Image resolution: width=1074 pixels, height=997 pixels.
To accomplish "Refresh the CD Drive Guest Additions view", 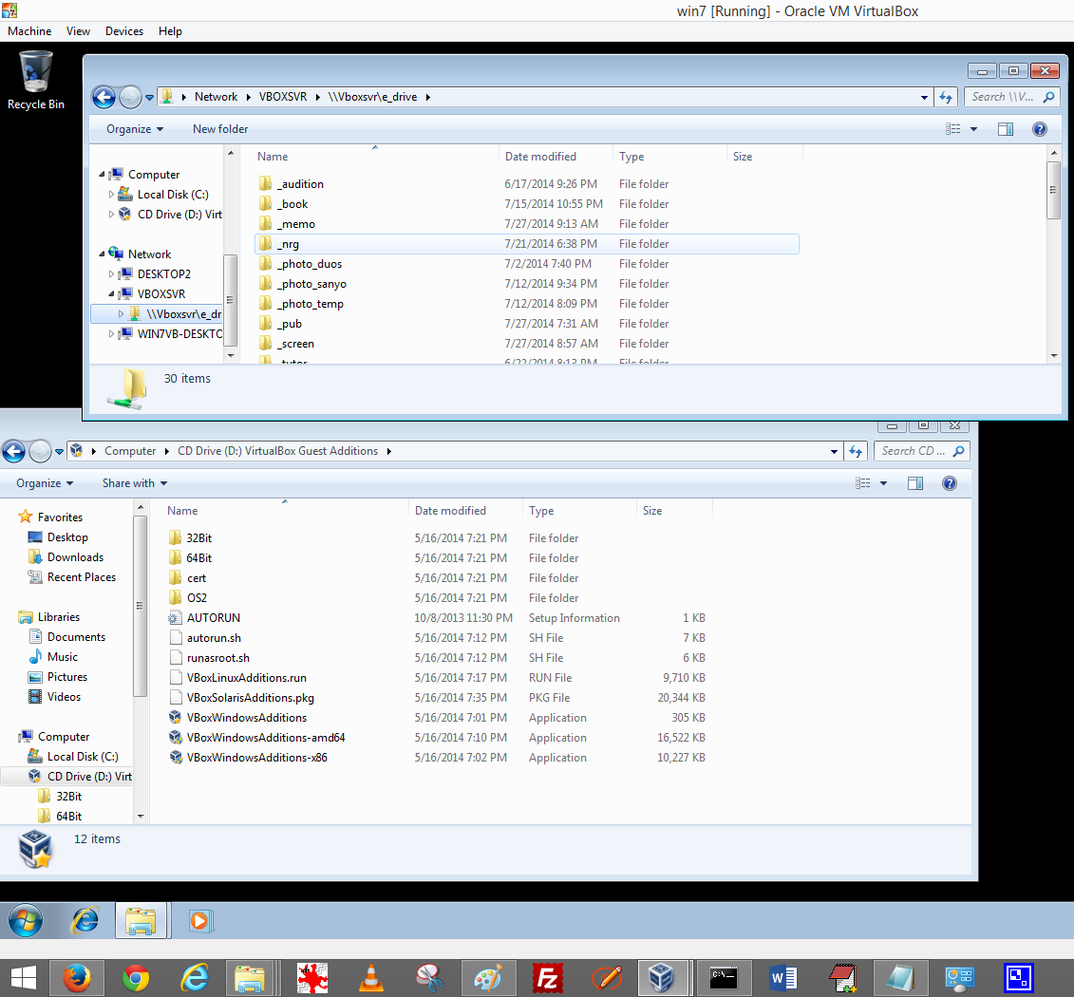I will [x=856, y=451].
